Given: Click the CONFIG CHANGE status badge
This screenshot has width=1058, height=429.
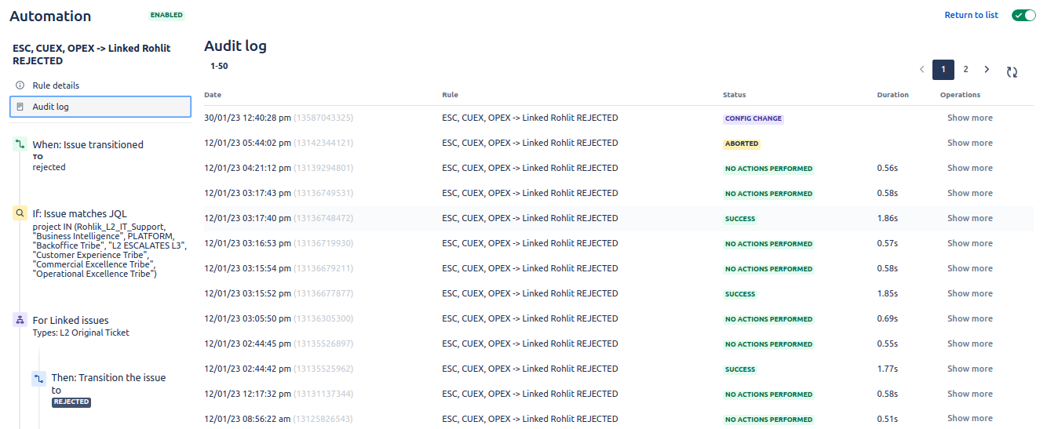Looking at the screenshot, I should (753, 118).
